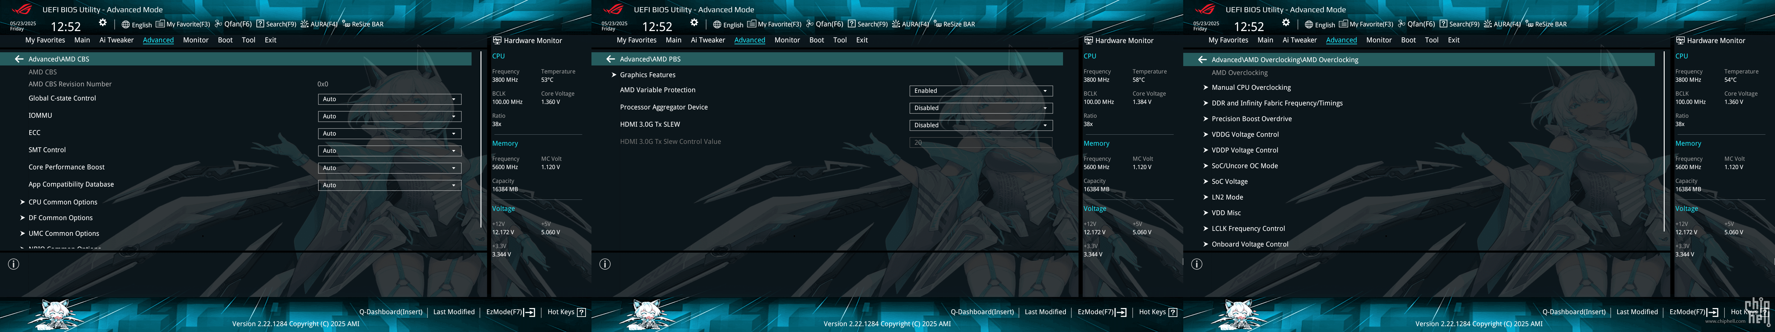Click the info icon on the AMD PBS screen

coord(605,264)
